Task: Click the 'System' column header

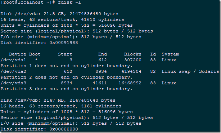Action: pos(170,54)
